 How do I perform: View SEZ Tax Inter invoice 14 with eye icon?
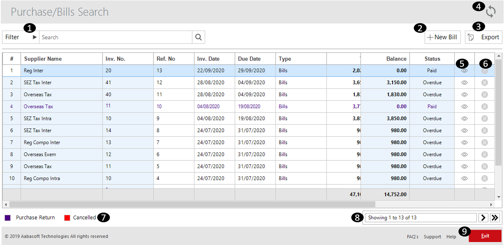click(464, 130)
